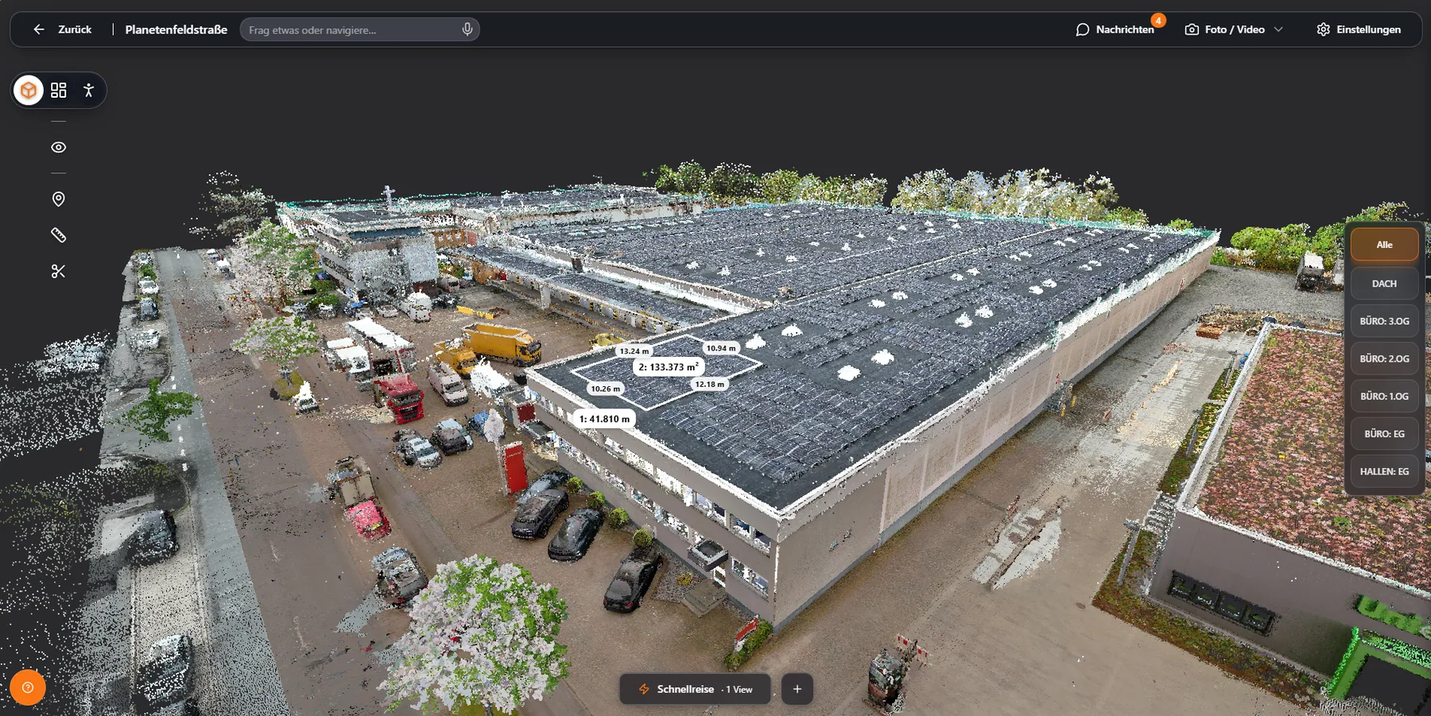Click the 10.26 m edge length label
Screen dimensions: 1431x716
(606, 389)
